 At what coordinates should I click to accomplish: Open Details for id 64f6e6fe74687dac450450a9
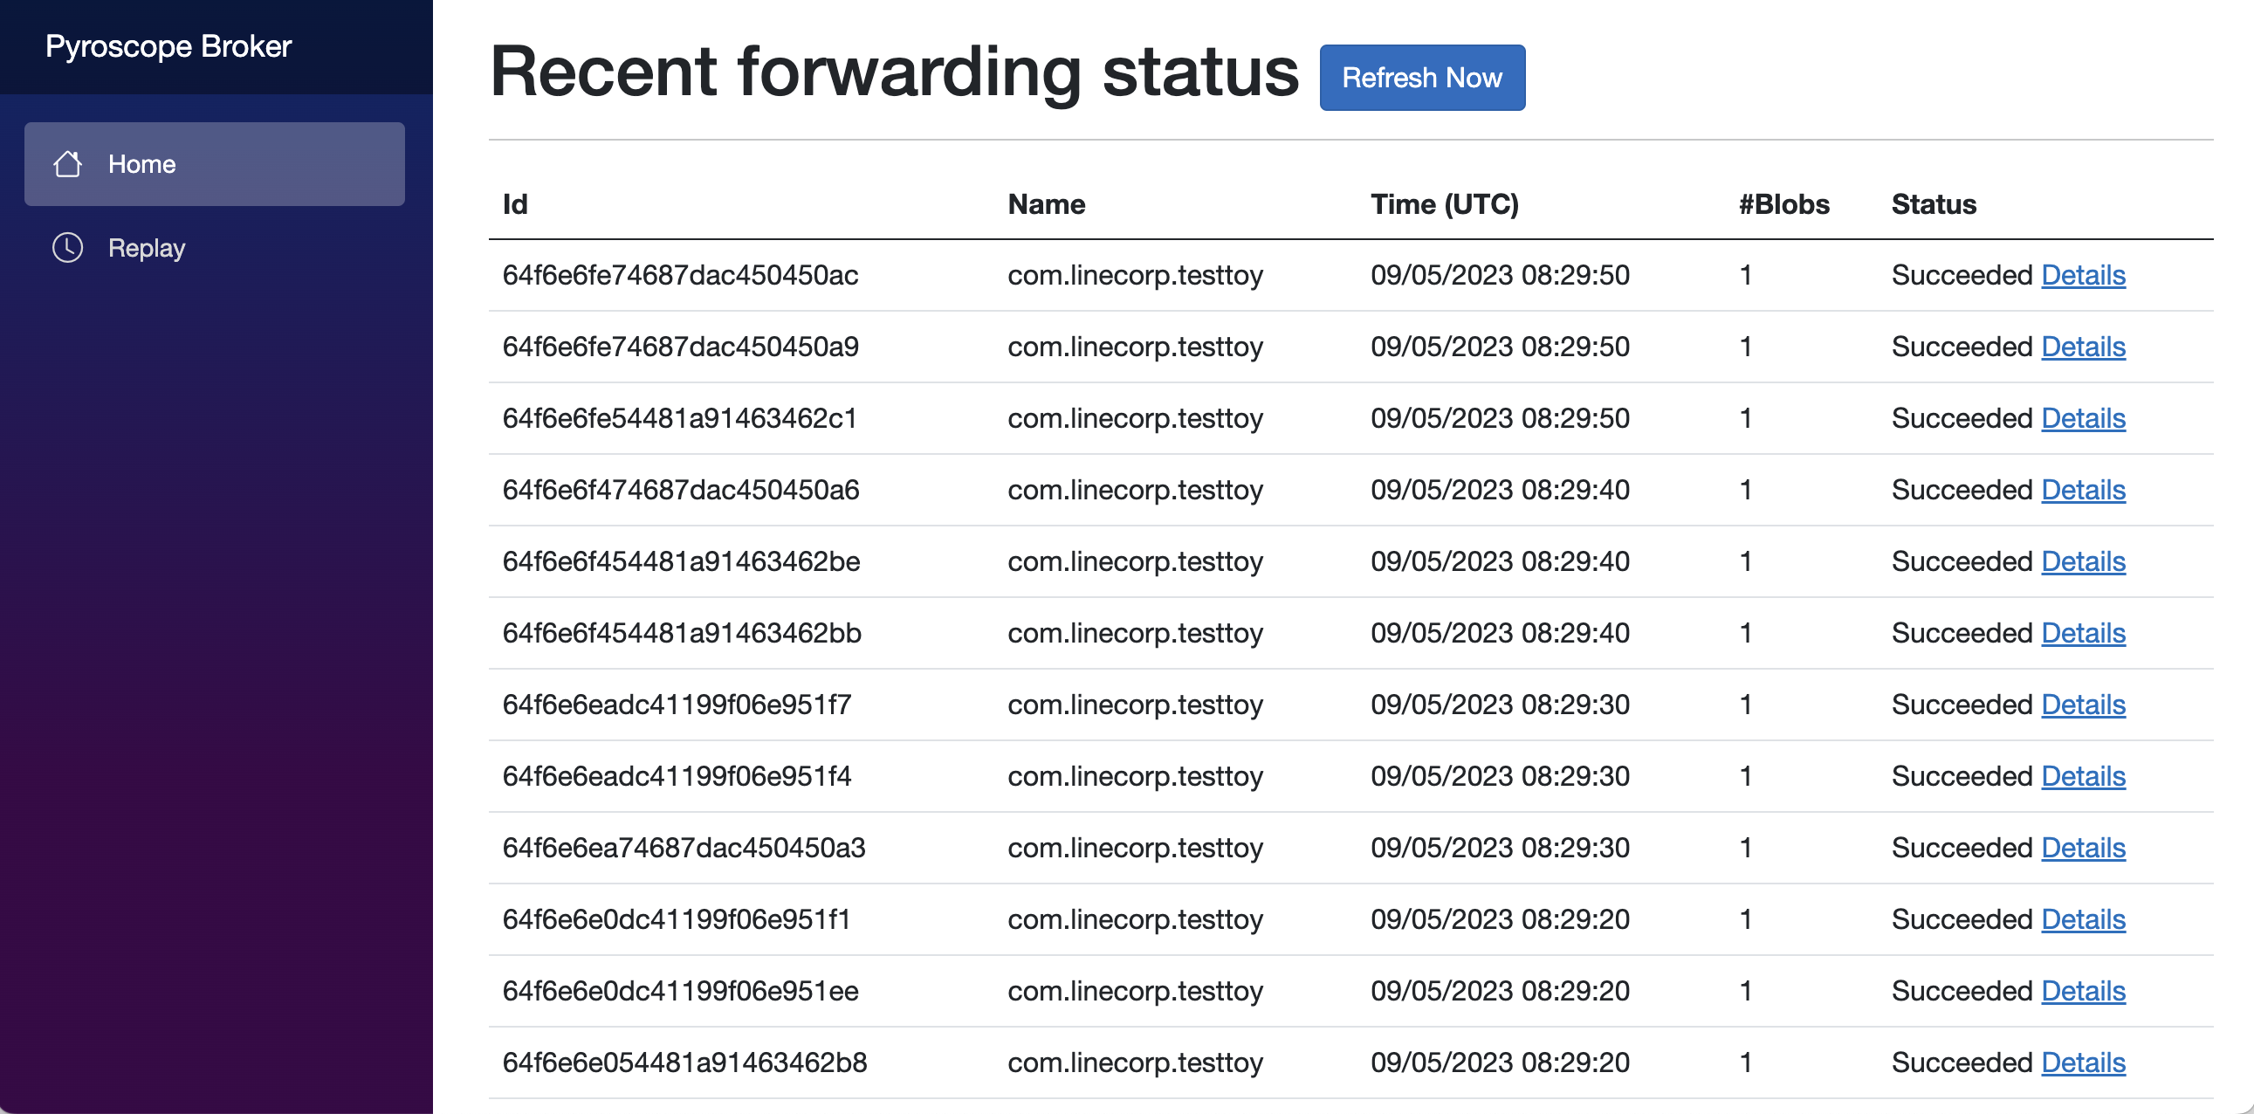(2083, 347)
